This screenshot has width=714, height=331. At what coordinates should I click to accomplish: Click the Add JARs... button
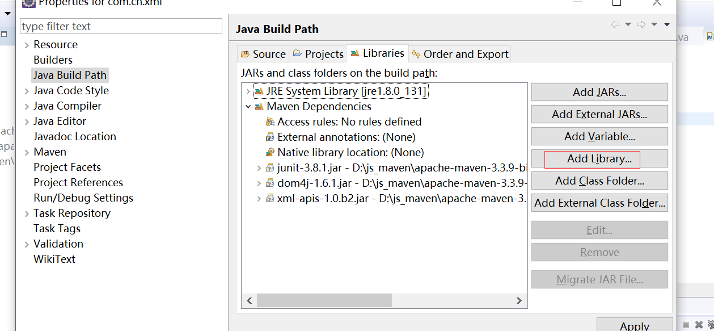pyautogui.click(x=599, y=92)
